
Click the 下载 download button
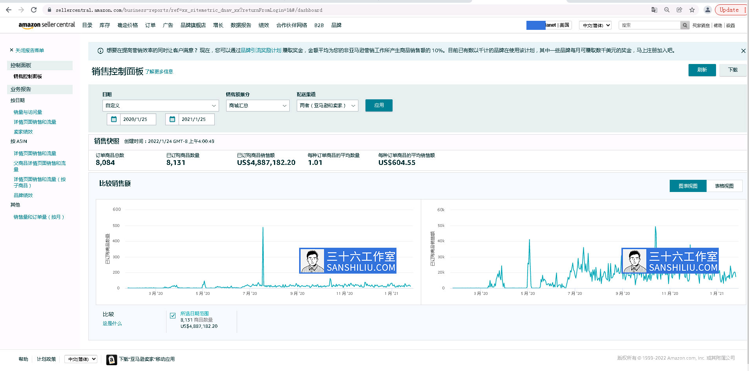click(x=733, y=70)
